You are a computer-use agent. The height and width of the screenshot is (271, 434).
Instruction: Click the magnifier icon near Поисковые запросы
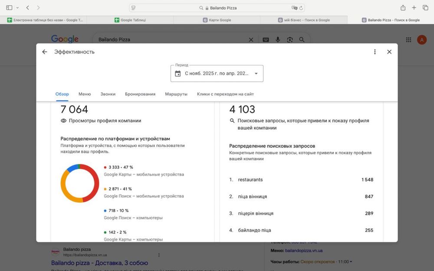[x=232, y=121]
